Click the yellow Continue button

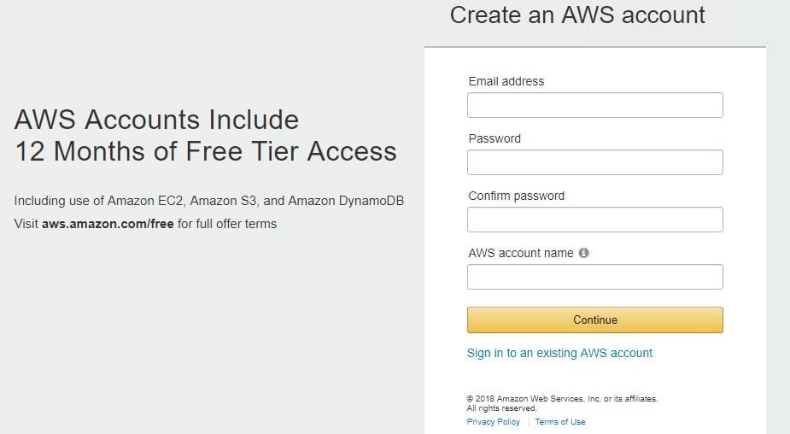595,320
